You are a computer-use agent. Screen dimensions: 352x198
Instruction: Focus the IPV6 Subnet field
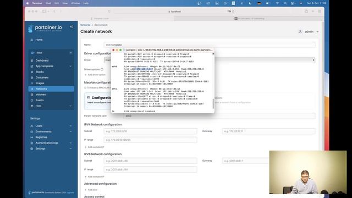(150, 161)
